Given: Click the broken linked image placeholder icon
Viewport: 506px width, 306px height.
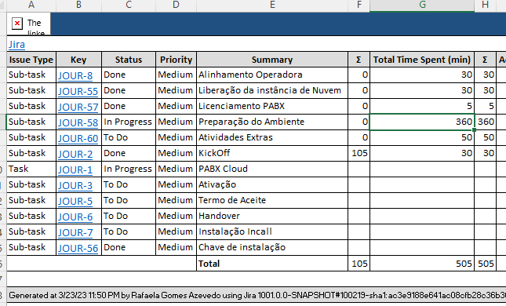Looking at the screenshot, I should click(16, 24).
